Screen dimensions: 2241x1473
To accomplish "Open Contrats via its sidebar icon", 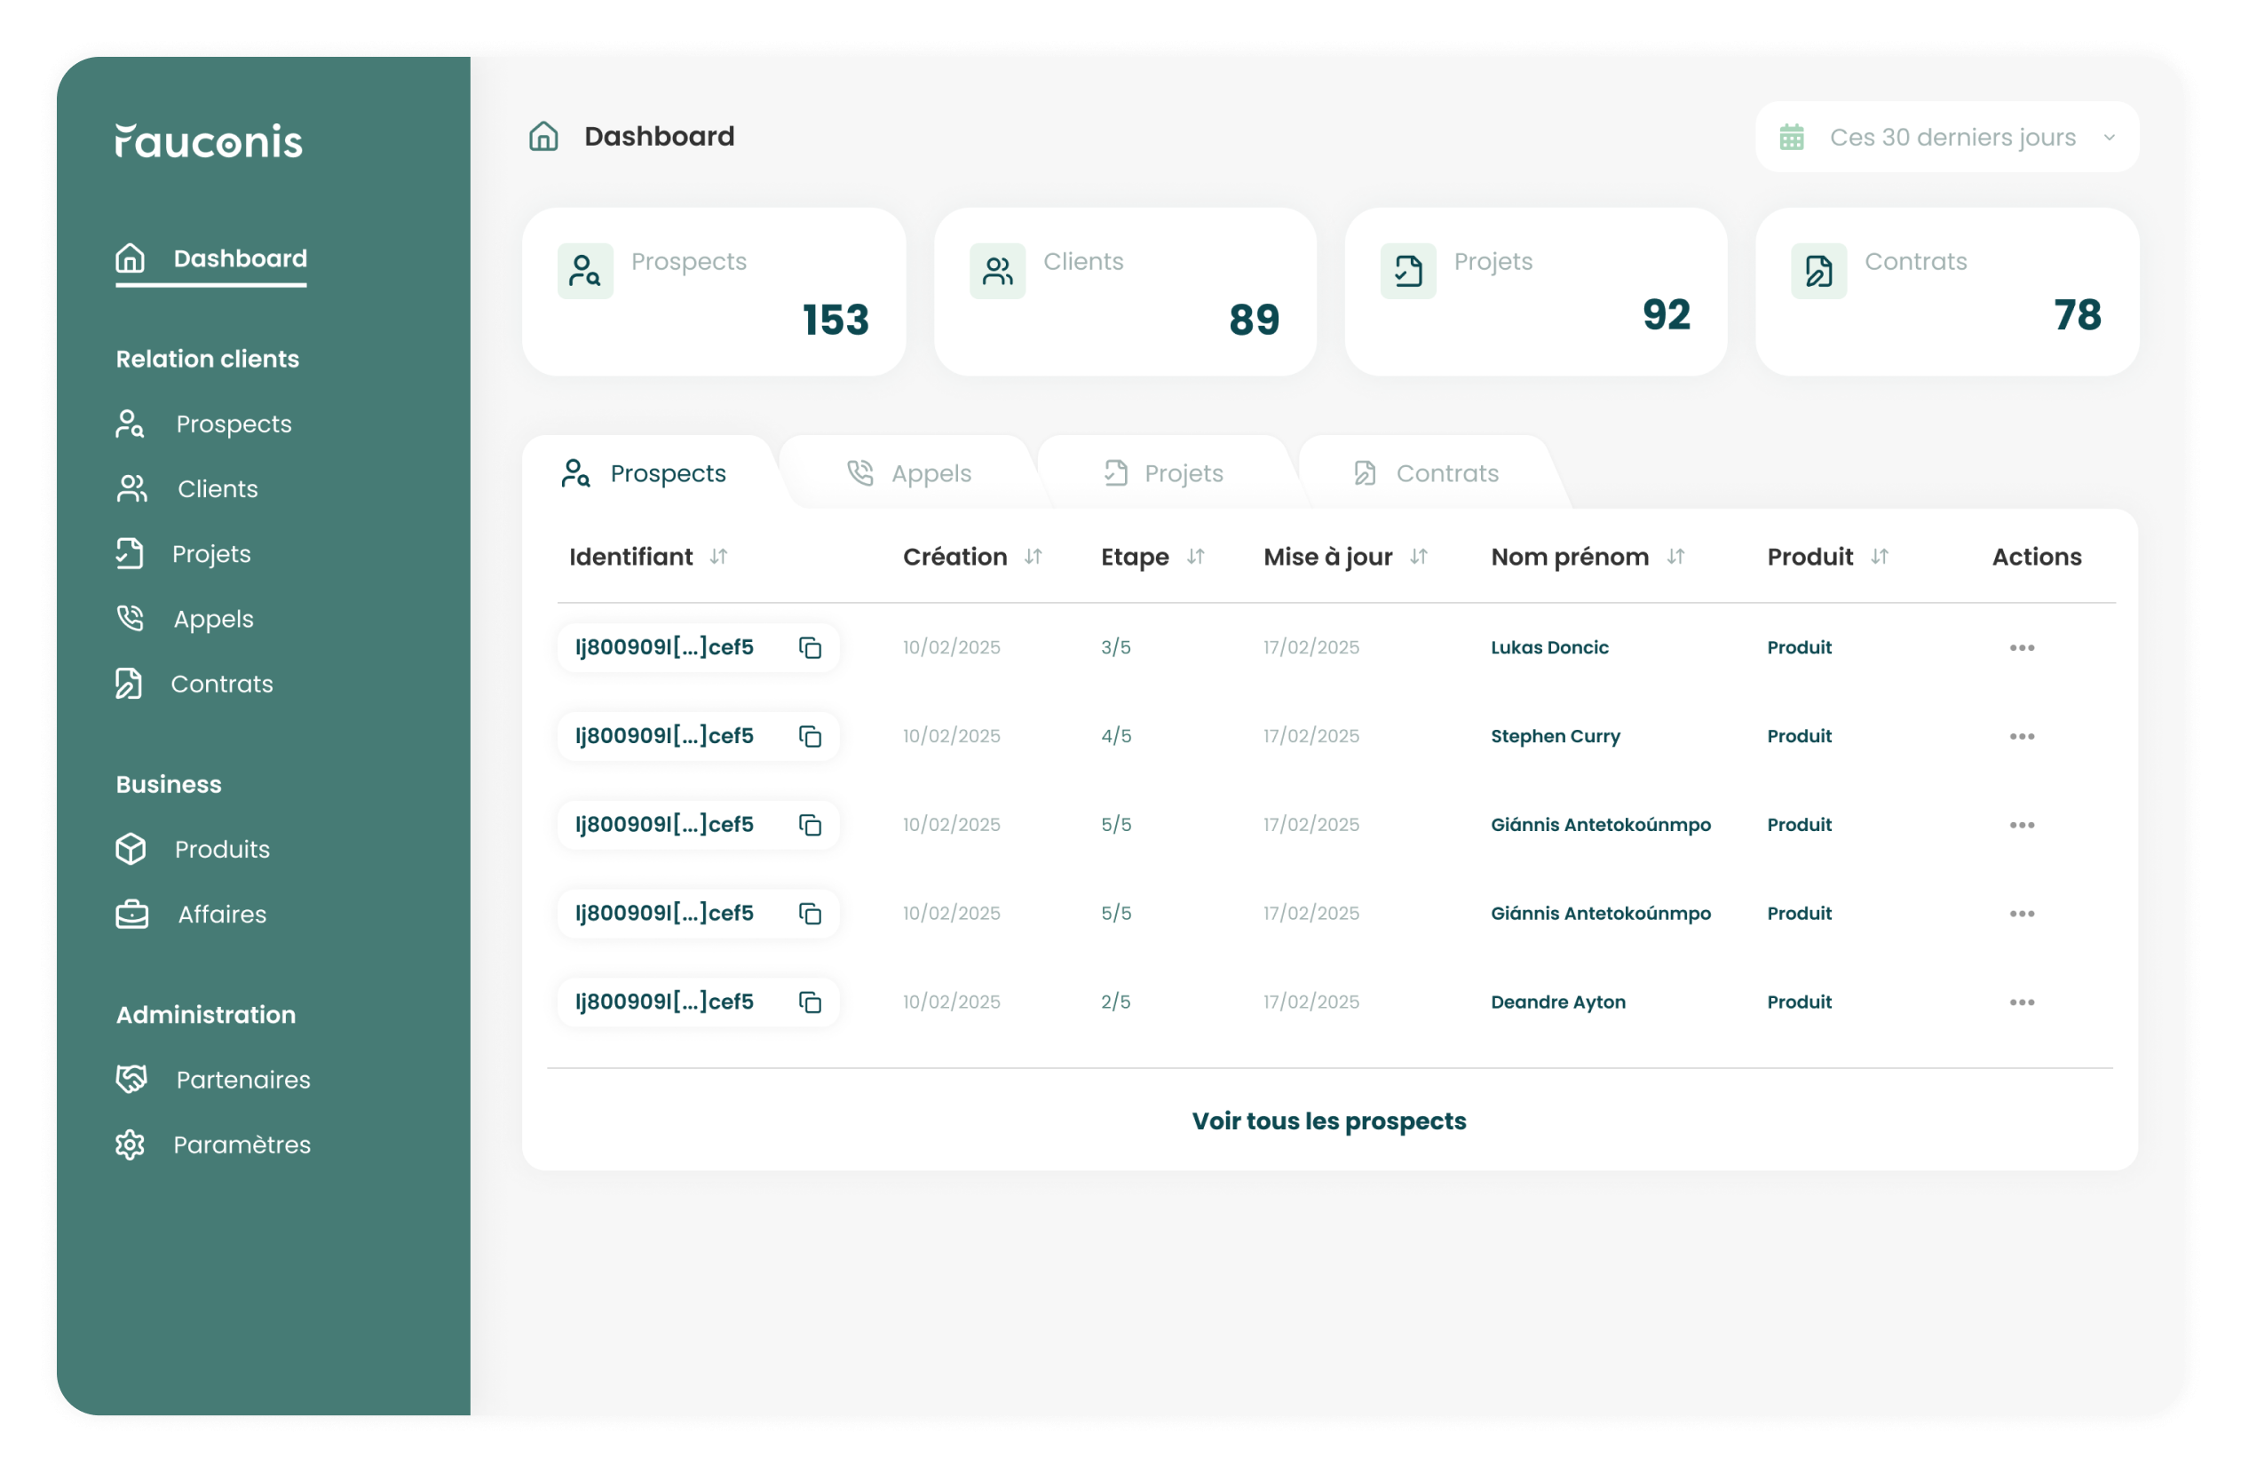I will [131, 684].
